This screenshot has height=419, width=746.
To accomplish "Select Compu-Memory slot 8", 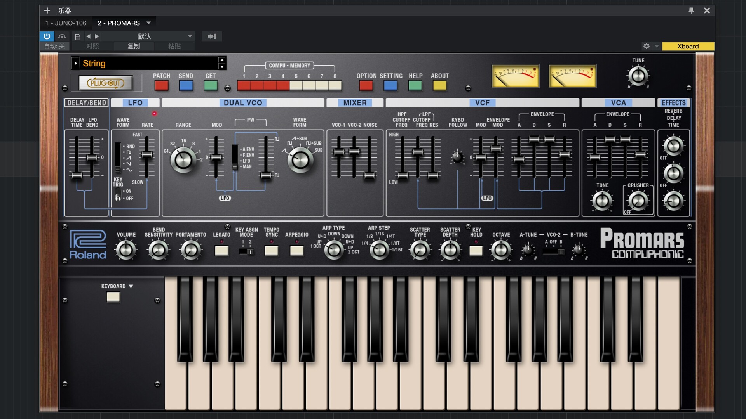I will coord(335,85).
